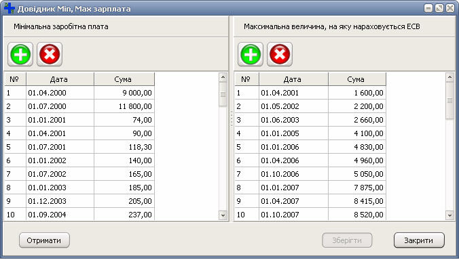Select date cell 01.01.2002
Image resolution: width=459 pixels, height=260 pixels.
(x=60, y=160)
